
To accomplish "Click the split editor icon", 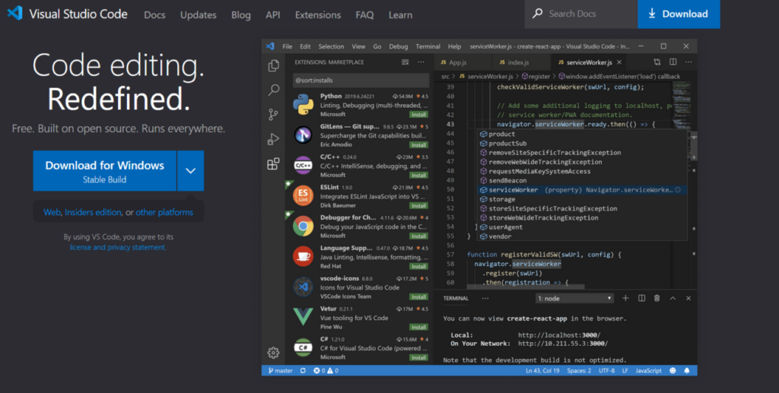I will point(673,62).
